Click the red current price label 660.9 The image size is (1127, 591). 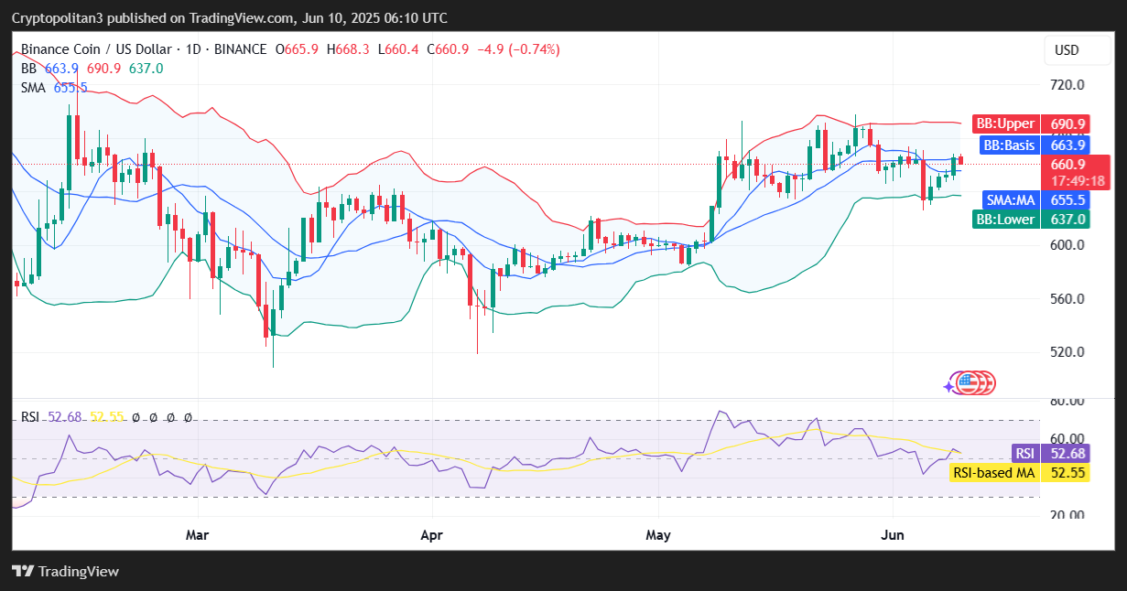[x=1067, y=164]
